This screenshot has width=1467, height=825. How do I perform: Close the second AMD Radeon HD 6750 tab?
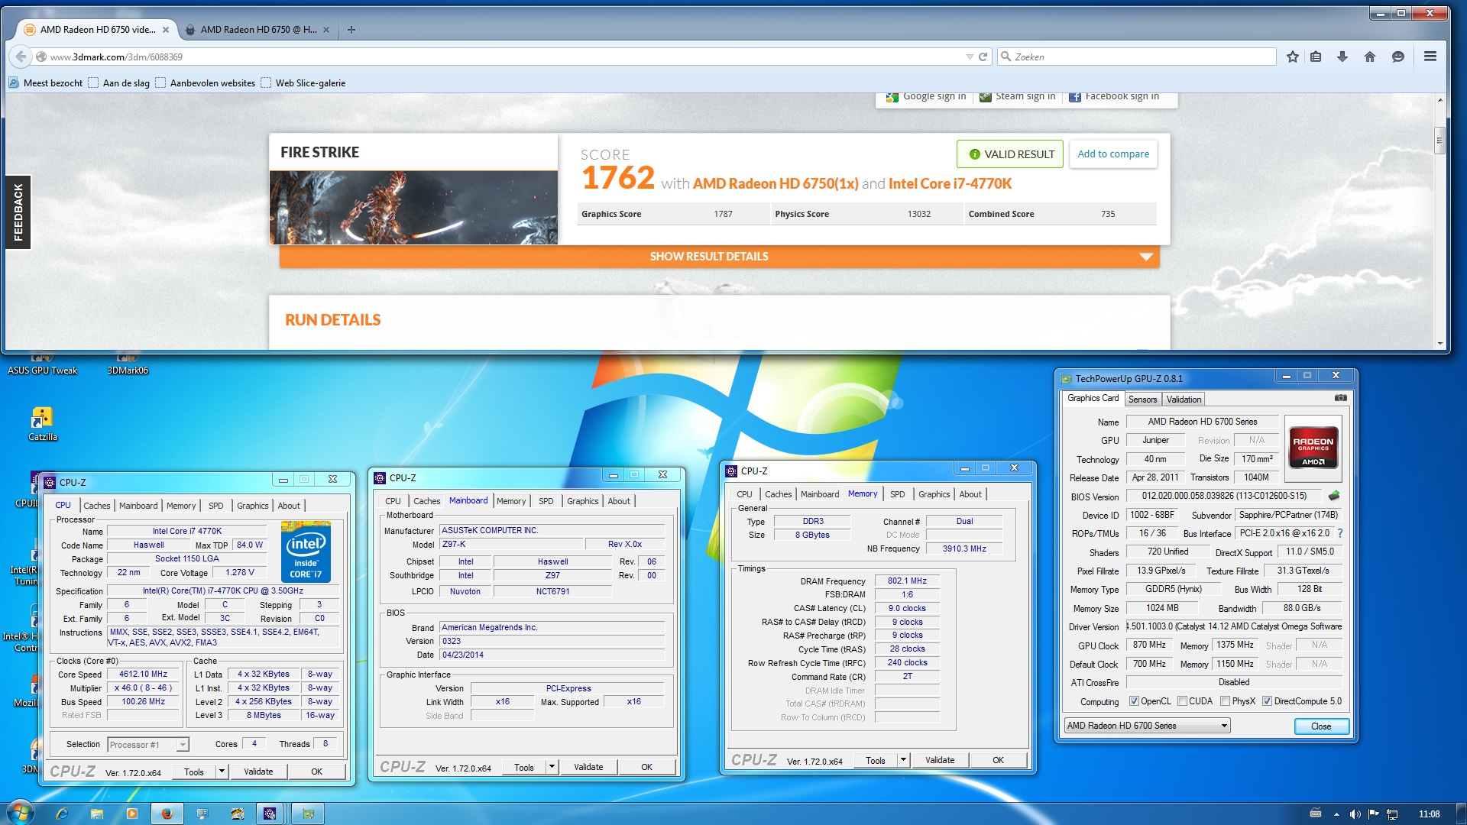coord(326,30)
